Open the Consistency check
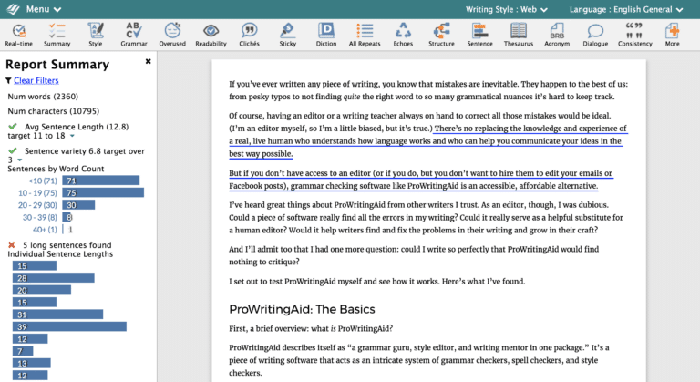Viewport: 700px width, 382px height. [x=634, y=35]
